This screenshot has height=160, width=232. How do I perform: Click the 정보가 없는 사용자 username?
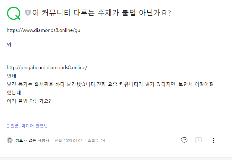click(x=32, y=140)
